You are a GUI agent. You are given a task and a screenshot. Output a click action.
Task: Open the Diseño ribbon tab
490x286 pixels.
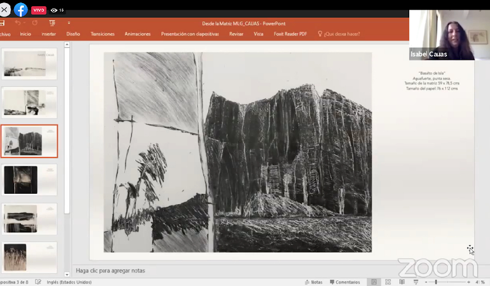[x=73, y=34]
